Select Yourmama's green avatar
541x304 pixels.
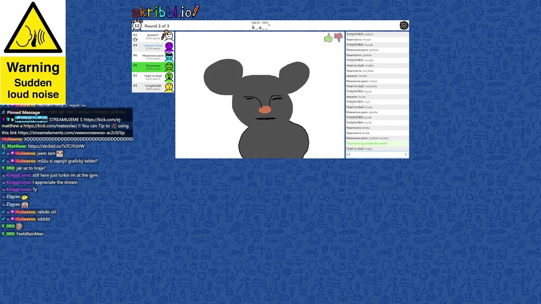pyautogui.click(x=169, y=67)
